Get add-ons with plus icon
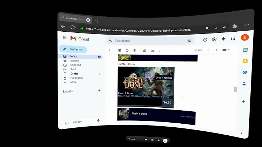 243,102
